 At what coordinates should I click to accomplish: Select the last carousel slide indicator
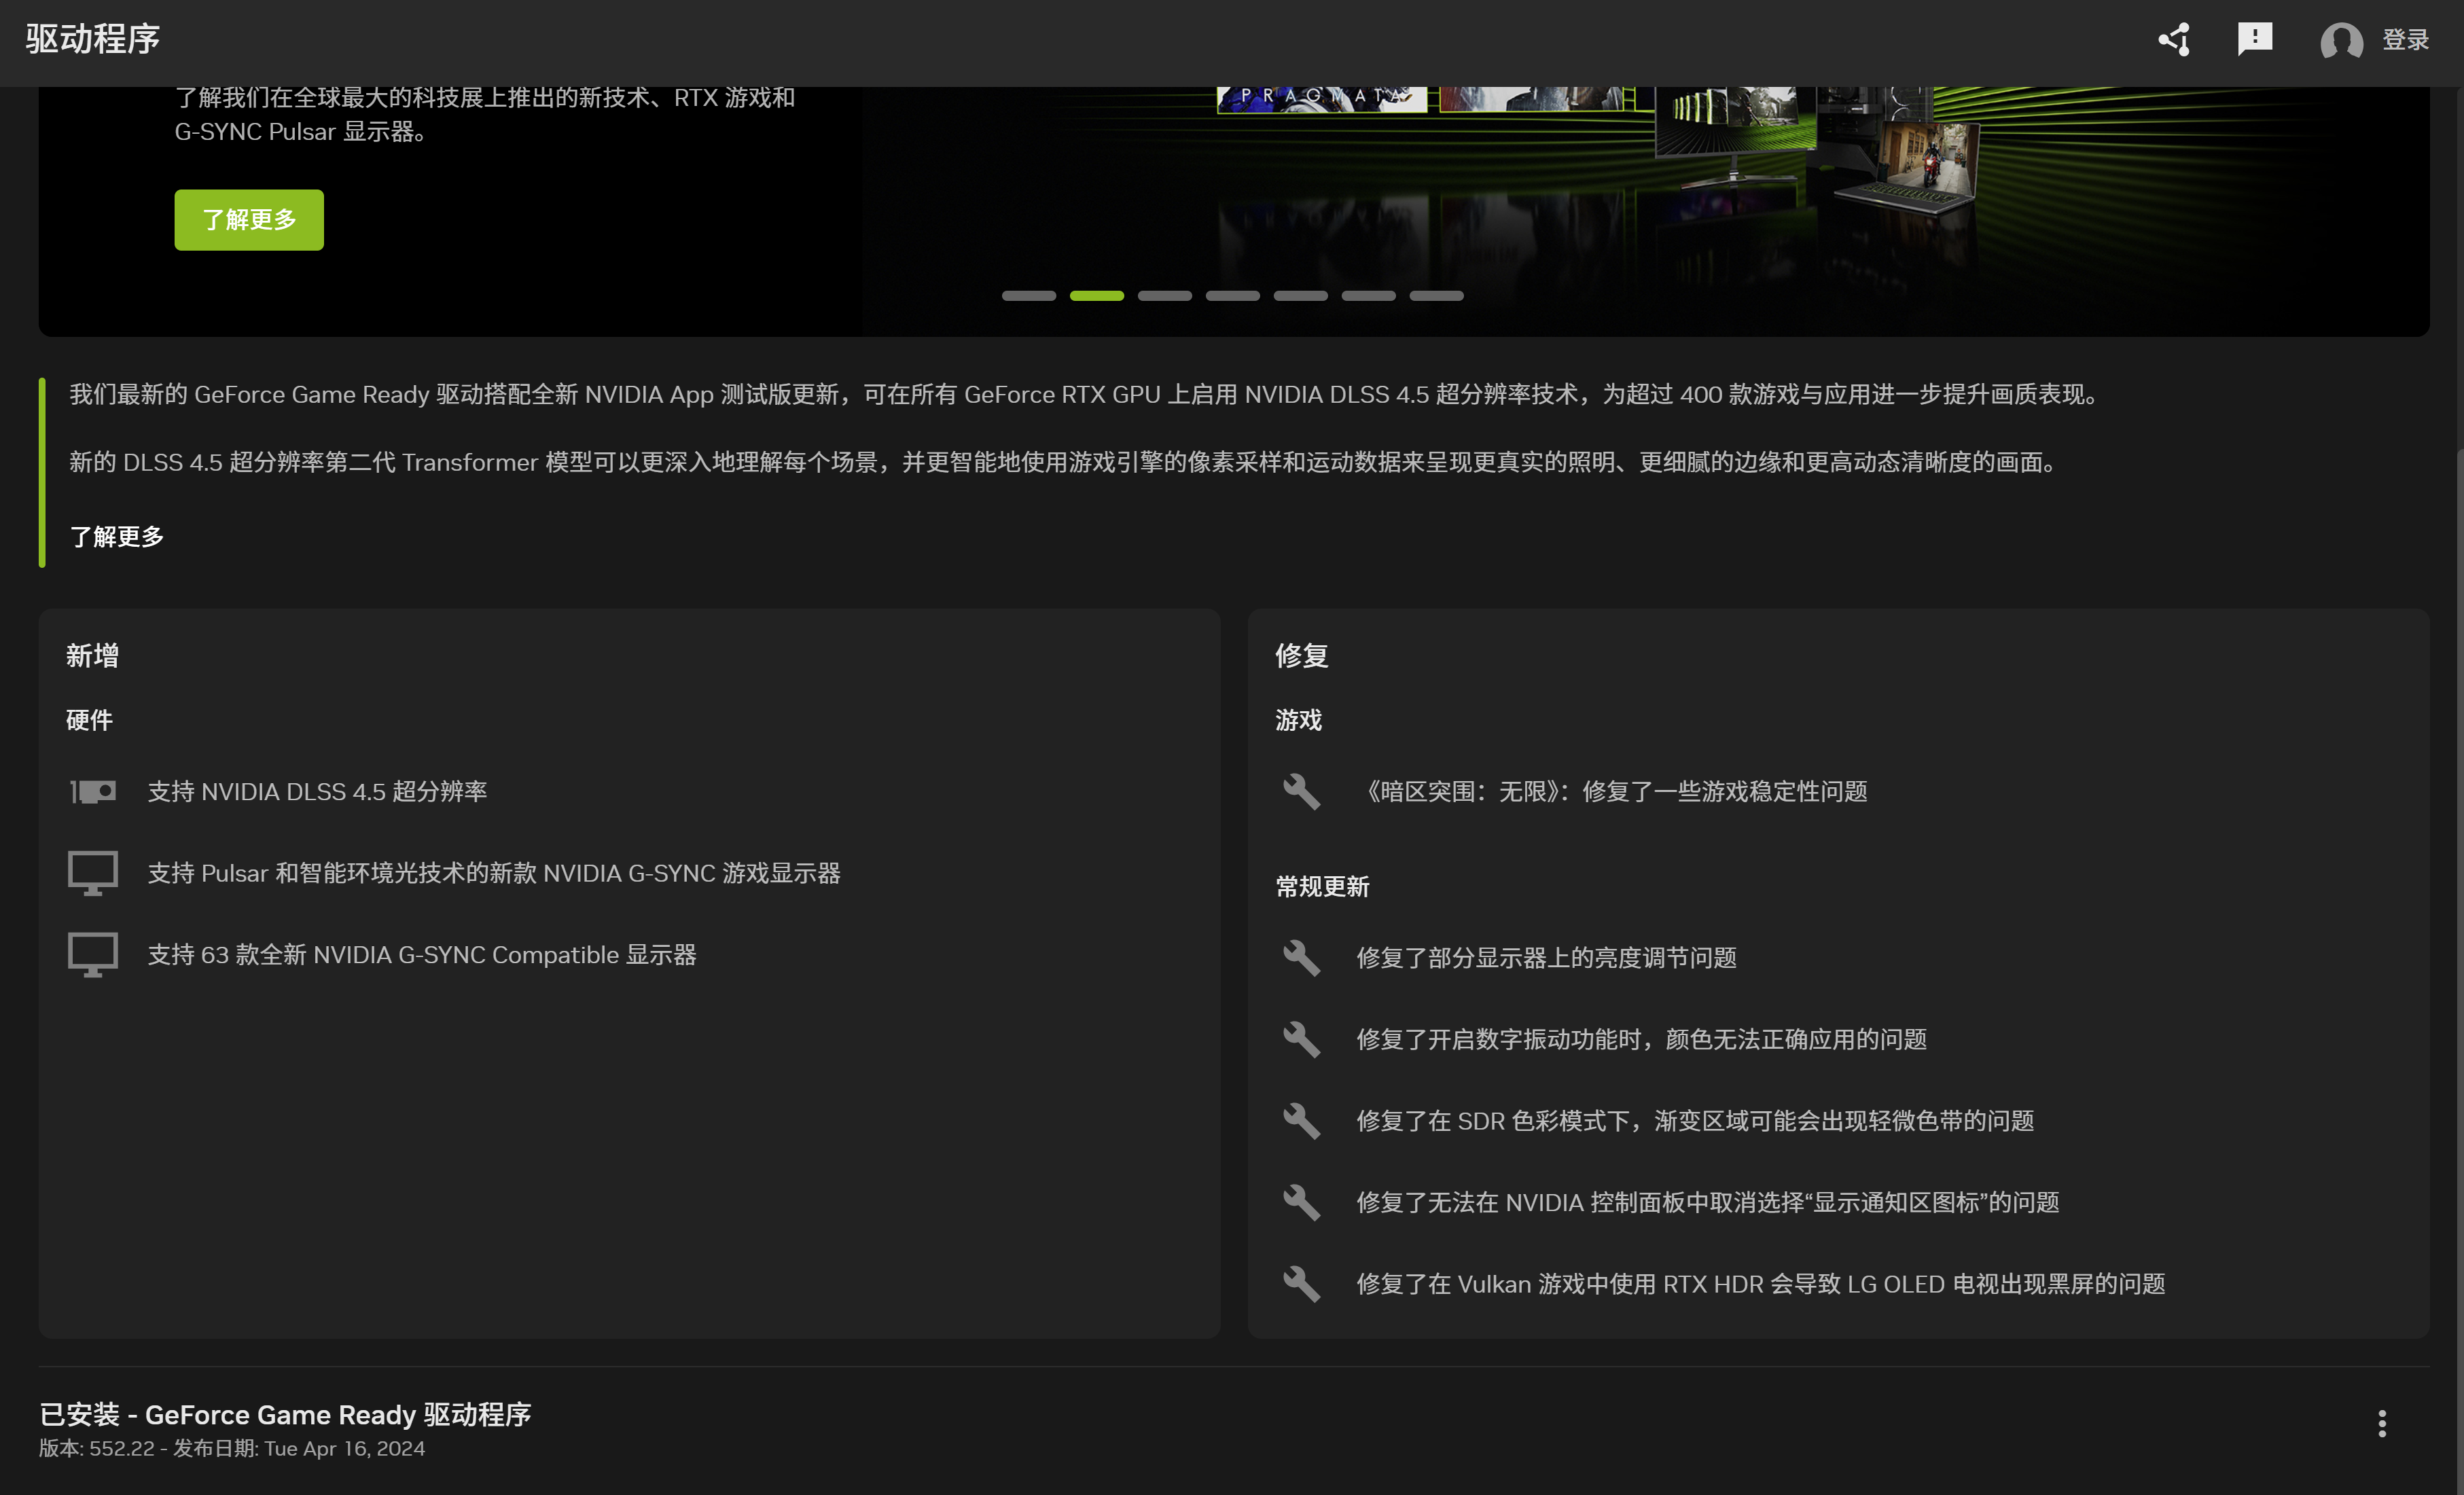[1436, 296]
